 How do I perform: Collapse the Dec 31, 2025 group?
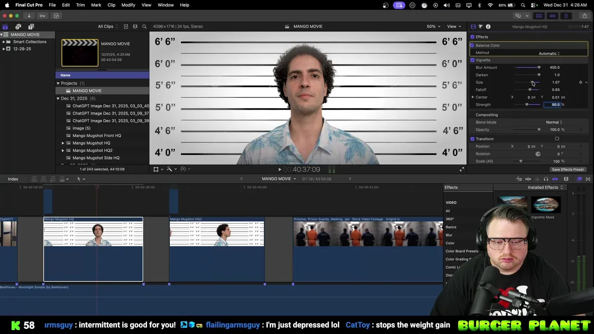tap(58, 98)
